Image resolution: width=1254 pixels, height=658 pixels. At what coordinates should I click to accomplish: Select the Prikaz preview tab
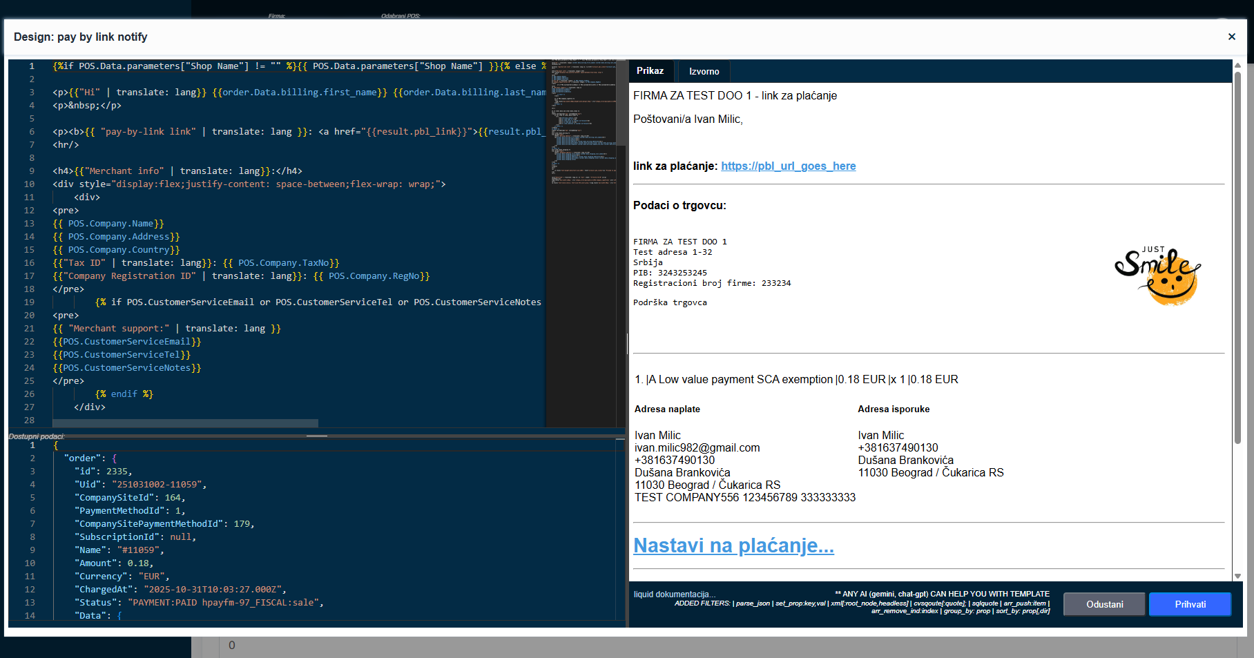[650, 71]
